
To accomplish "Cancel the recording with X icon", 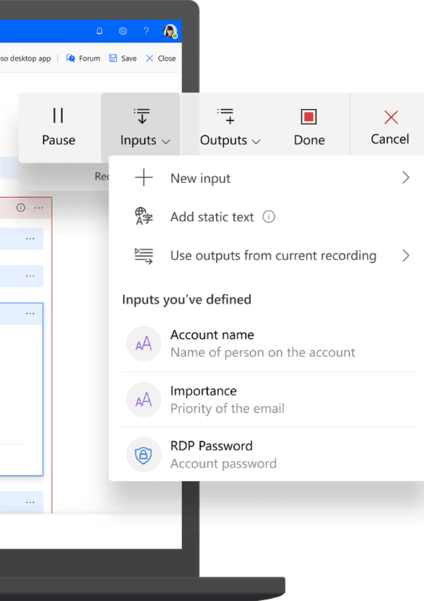I will click(390, 127).
